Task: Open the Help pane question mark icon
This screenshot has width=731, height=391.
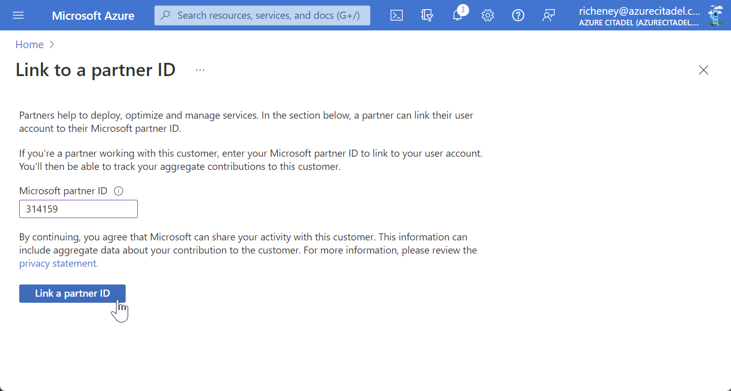Action: pos(518,15)
